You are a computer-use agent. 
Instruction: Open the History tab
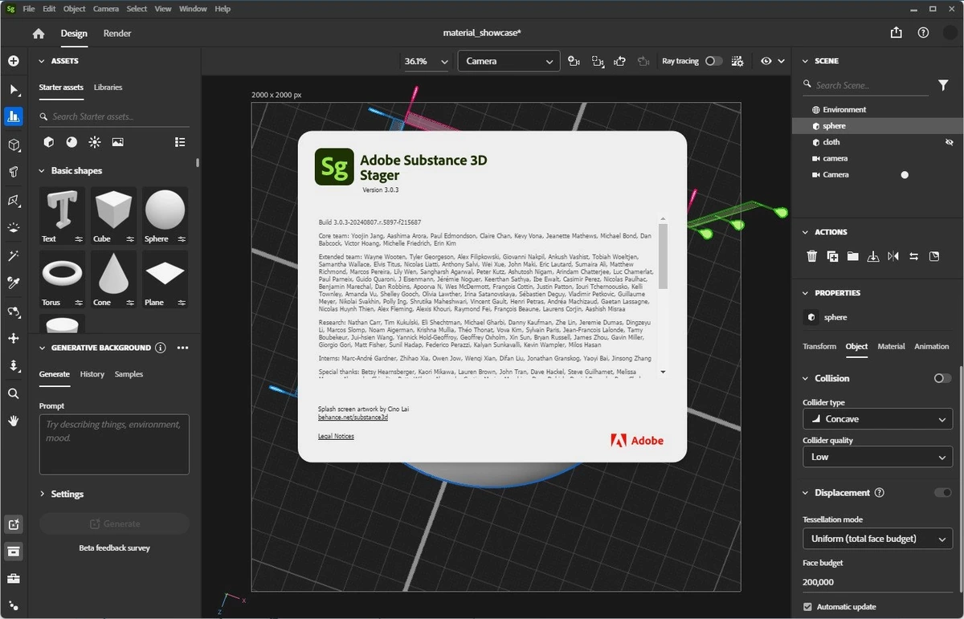[x=92, y=374]
